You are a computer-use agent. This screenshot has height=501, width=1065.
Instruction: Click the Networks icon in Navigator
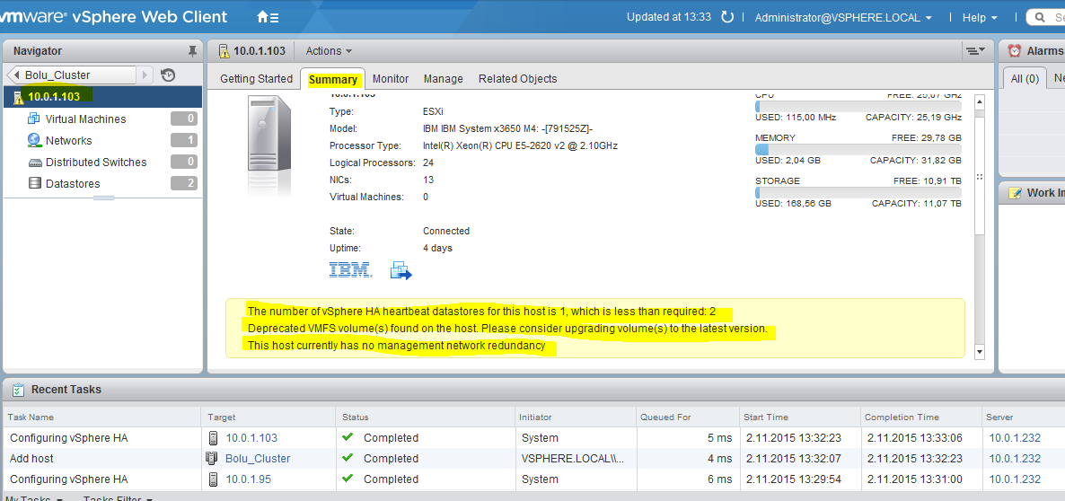coord(34,141)
